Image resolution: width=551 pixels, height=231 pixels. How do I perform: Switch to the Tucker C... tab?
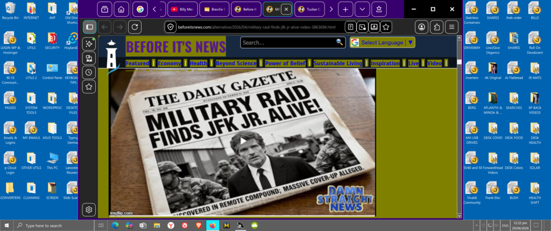[x=309, y=9]
